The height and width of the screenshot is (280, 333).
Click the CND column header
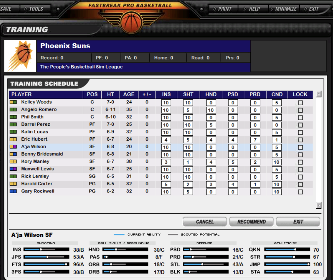pyautogui.click(x=277, y=94)
